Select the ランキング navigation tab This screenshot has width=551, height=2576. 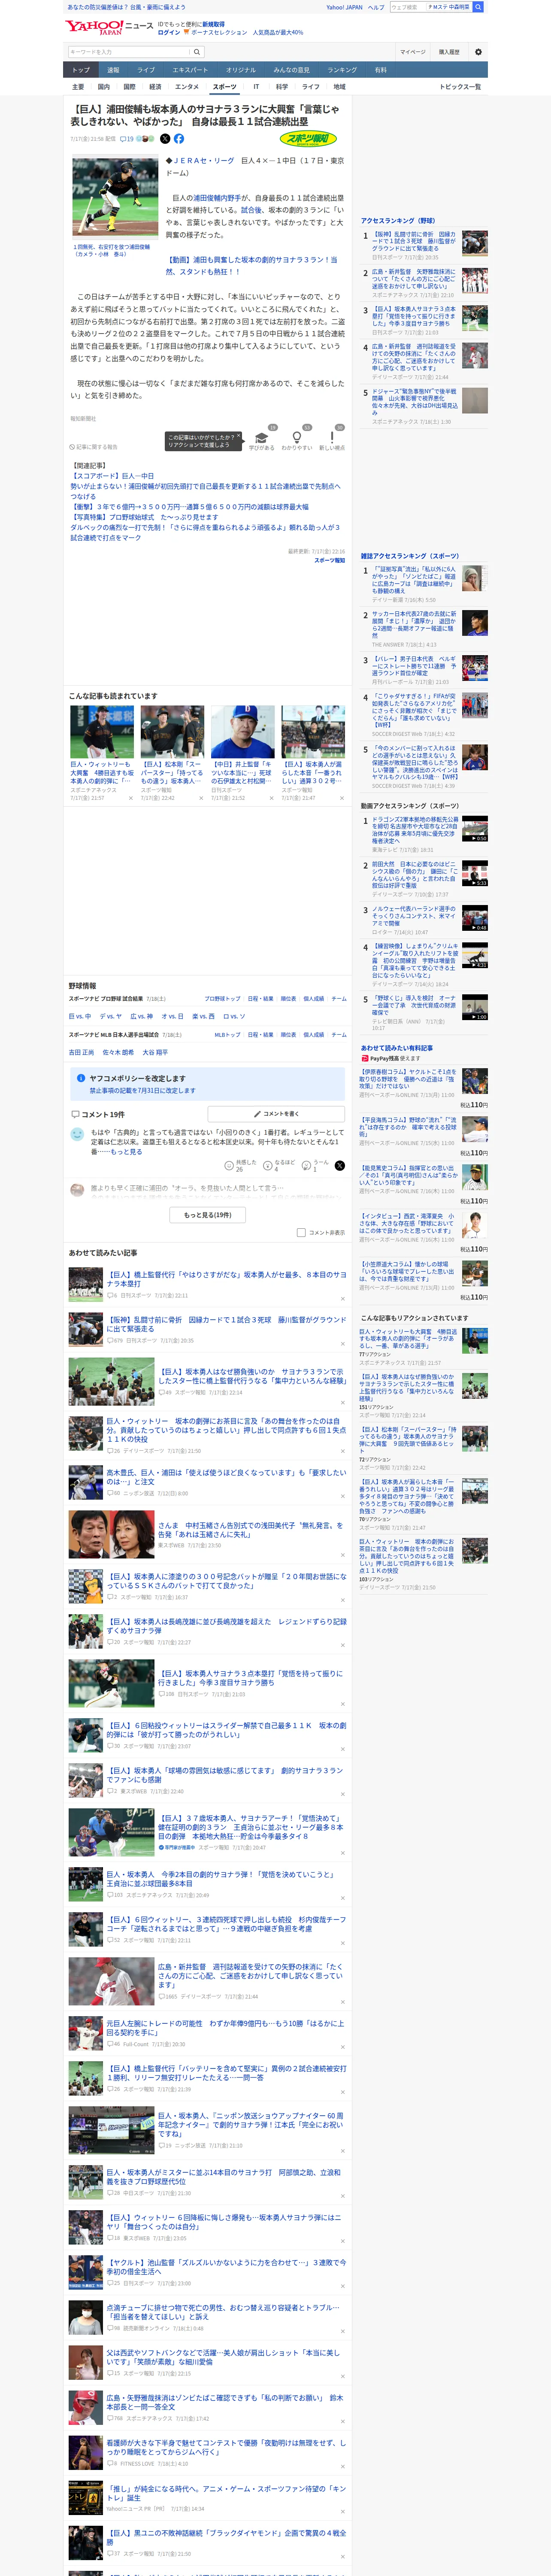tap(342, 70)
